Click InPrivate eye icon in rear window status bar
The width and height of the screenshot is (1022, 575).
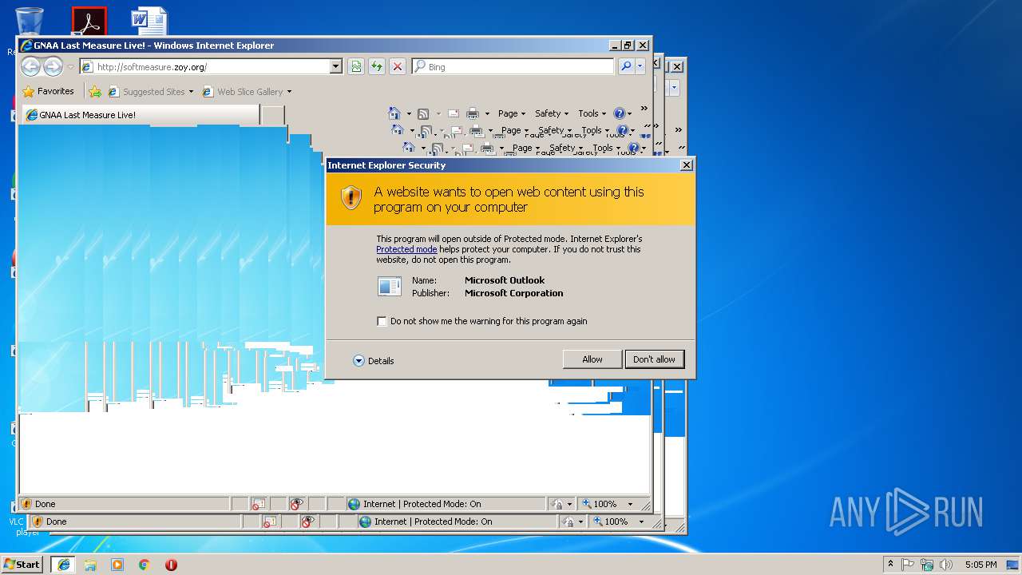(307, 521)
